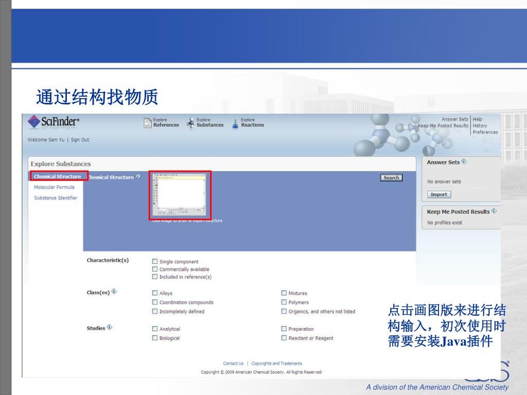The width and height of the screenshot is (527, 395).
Task: Open Explore Reactions menu item
Action: 252,122
